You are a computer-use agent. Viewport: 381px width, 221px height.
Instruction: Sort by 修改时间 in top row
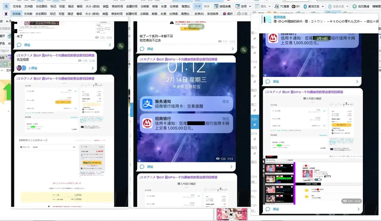[116, 6]
